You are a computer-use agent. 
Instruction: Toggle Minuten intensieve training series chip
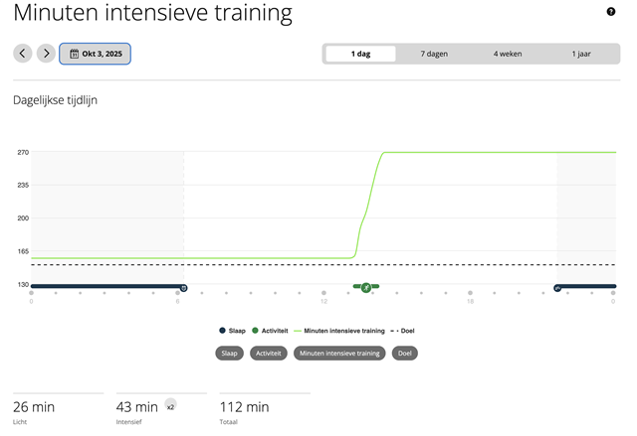click(x=339, y=353)
